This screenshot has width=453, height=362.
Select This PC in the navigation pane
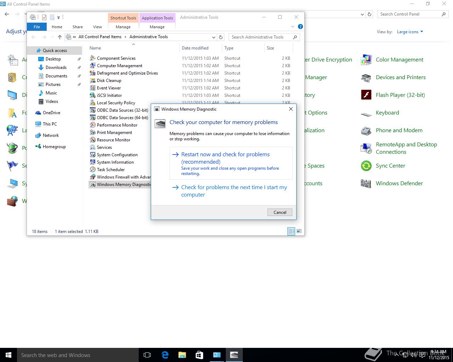(x=50, y=124)
